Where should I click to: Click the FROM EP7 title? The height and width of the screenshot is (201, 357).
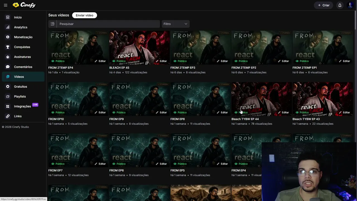pyautogui.click(x=55, y=170)
